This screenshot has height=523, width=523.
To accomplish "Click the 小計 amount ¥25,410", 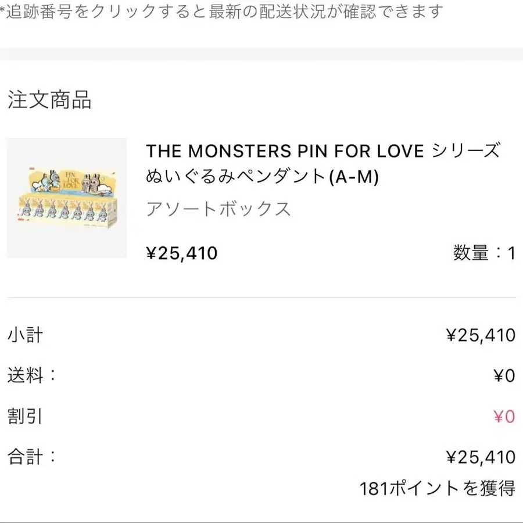I will coord(481,335).
